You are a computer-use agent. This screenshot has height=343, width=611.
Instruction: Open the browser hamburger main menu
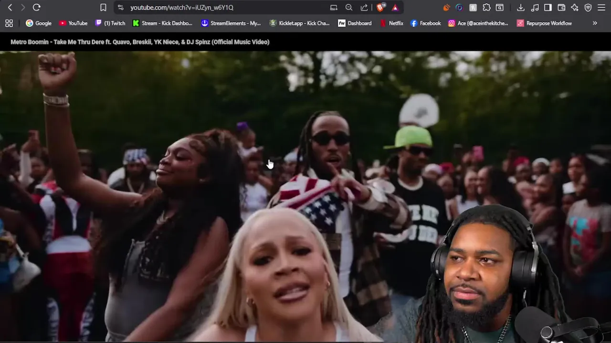tap(601, 8)
